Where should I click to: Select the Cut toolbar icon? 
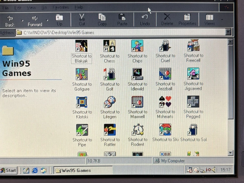tap(82, 19)
